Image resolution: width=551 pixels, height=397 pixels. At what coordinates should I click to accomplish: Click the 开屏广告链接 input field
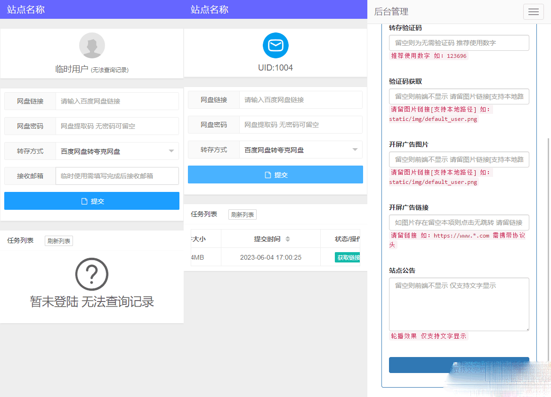(x=459, y=222)
